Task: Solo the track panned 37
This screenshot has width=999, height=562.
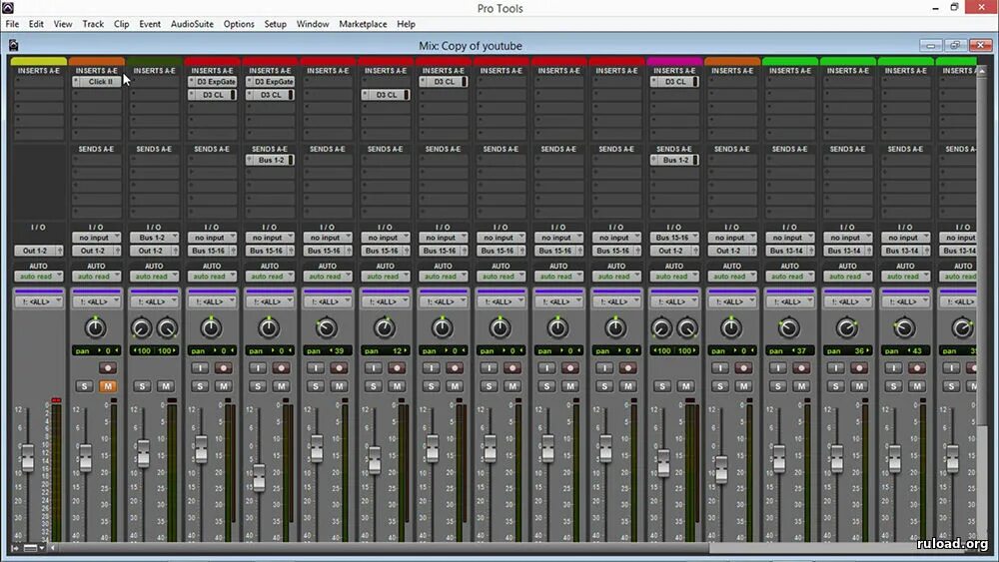Action: click(778, 386)
